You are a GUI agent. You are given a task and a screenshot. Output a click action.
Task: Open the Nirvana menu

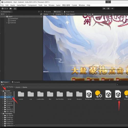click(51, 5)
